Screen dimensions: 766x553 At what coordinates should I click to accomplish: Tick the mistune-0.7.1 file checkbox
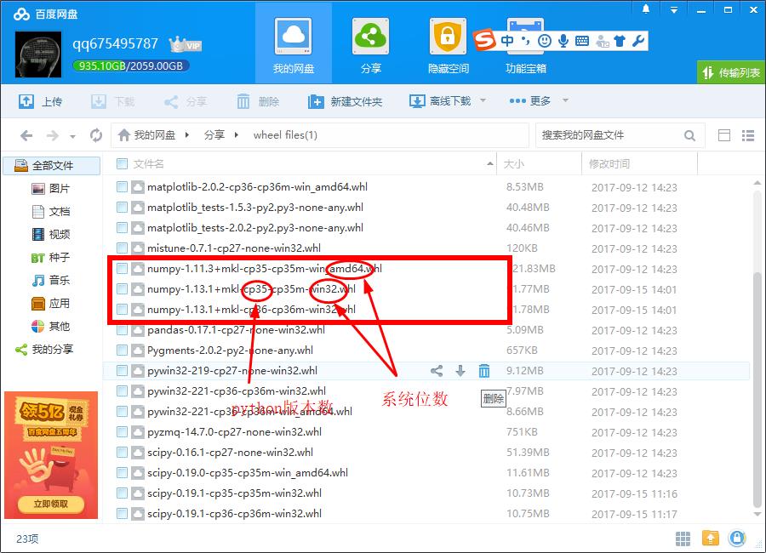pos(122,248)
